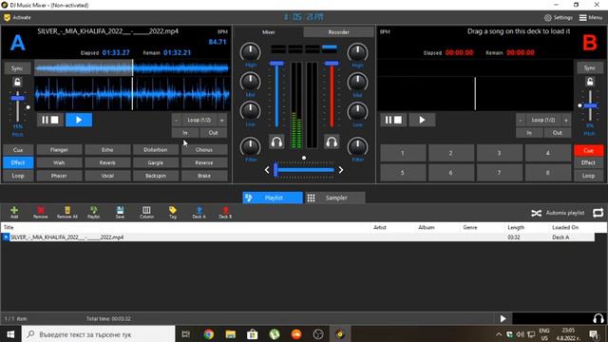The height and width of the screenshot is (342, 608).
Task: Enable Sync on Deck B
Action: pos(589,67)
